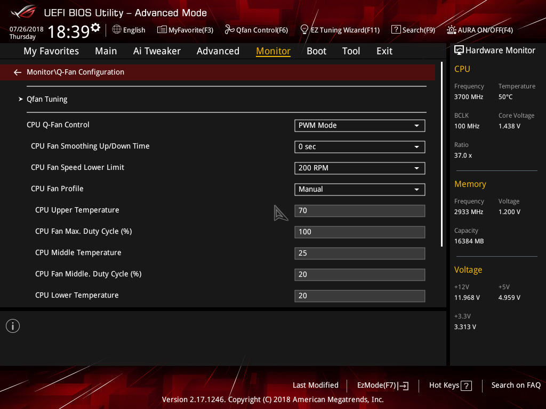Click the 07/26/2018 date text
546x409 pixels.
pyautogui.click(x=27, y=29)
